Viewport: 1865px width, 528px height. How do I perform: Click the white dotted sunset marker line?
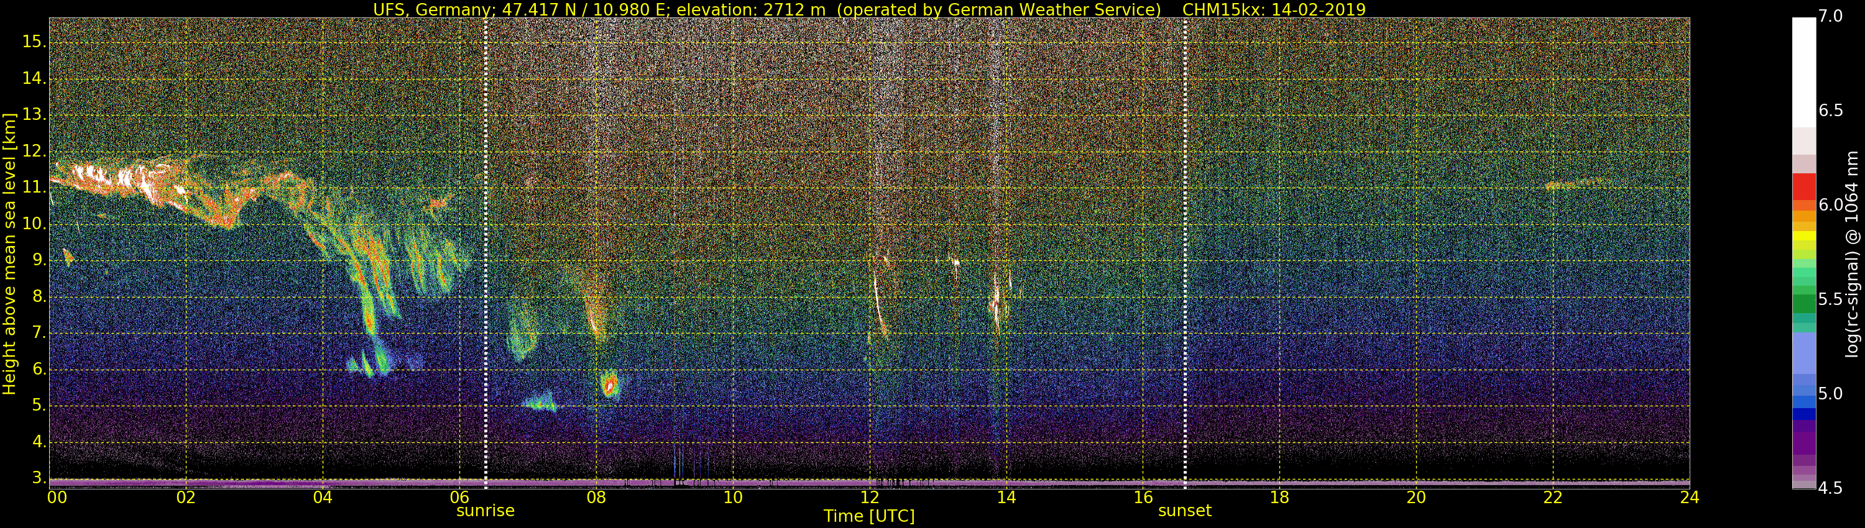(1185, 252)
